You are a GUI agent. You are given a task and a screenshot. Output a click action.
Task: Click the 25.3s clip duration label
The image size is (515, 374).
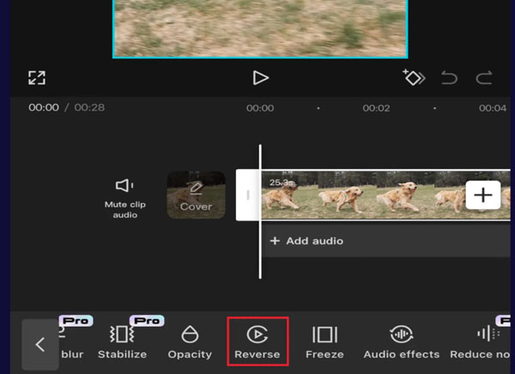281,183
